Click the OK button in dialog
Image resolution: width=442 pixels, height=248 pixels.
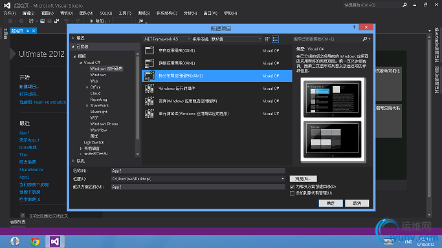pos(331,203)
